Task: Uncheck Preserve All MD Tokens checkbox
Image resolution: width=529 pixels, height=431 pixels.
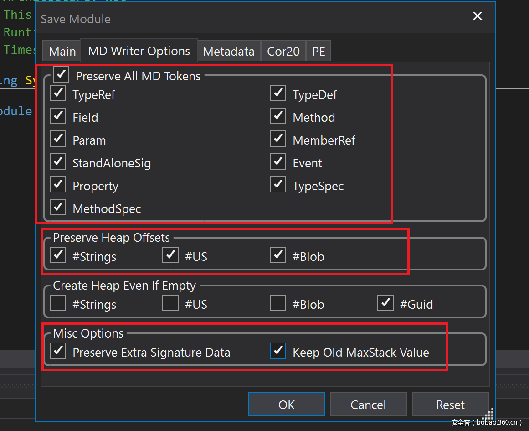Action: [x=61, y=75]
